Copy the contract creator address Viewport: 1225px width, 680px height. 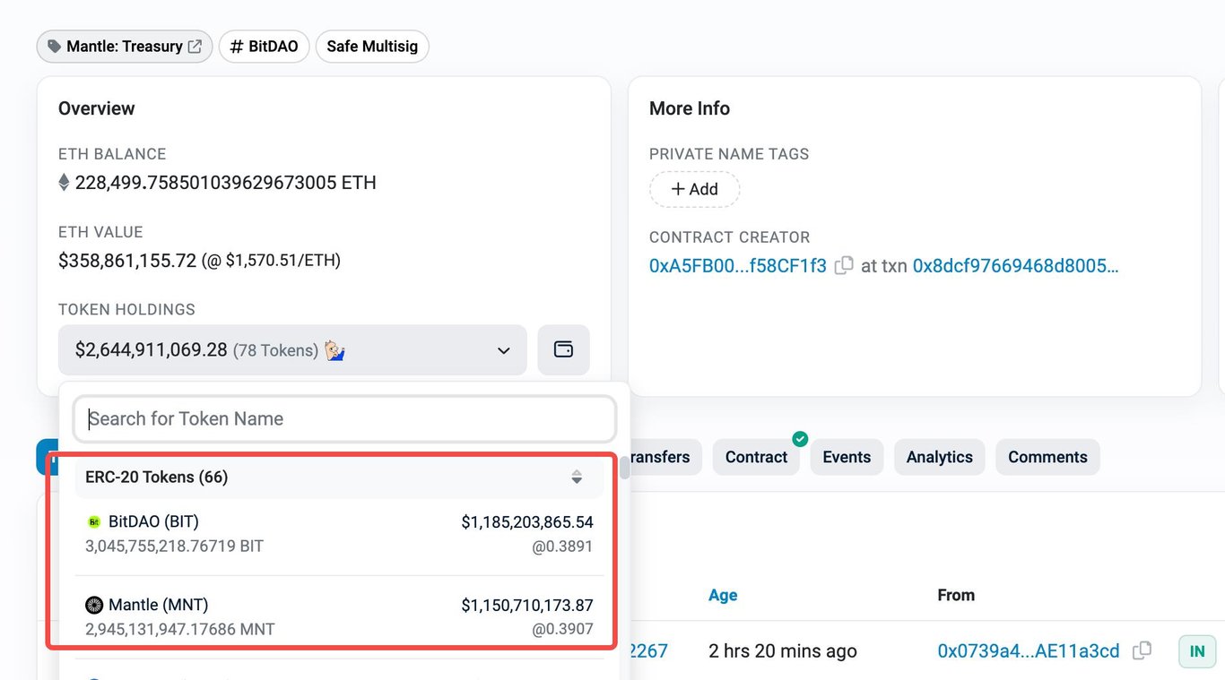coord(844,266)
